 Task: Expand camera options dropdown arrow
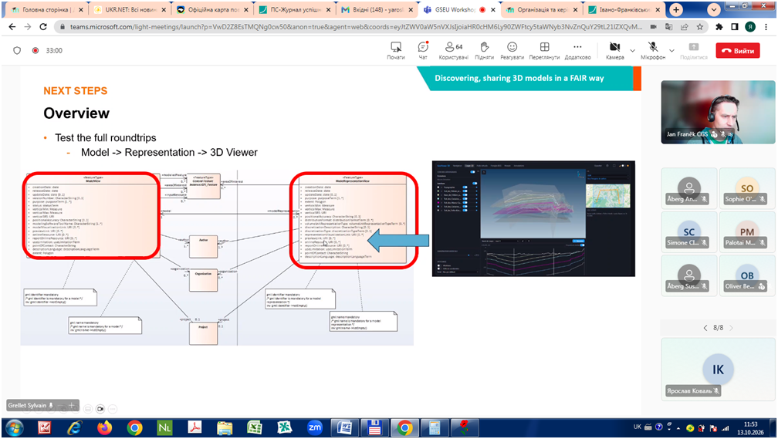coord(632,51)
